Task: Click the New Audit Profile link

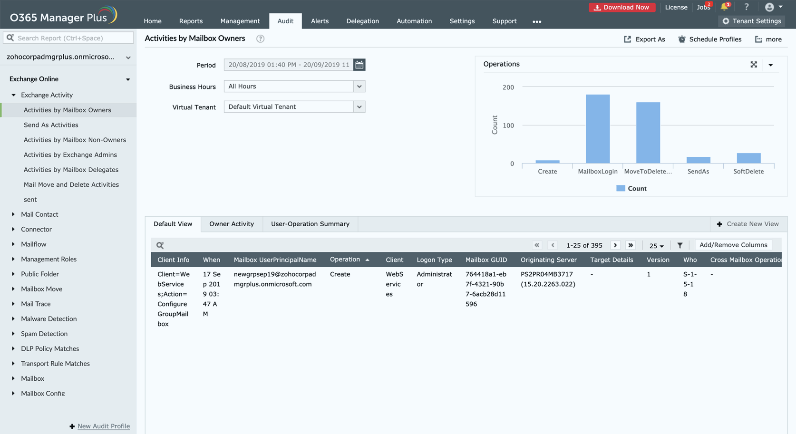Action: coord(103,426)
